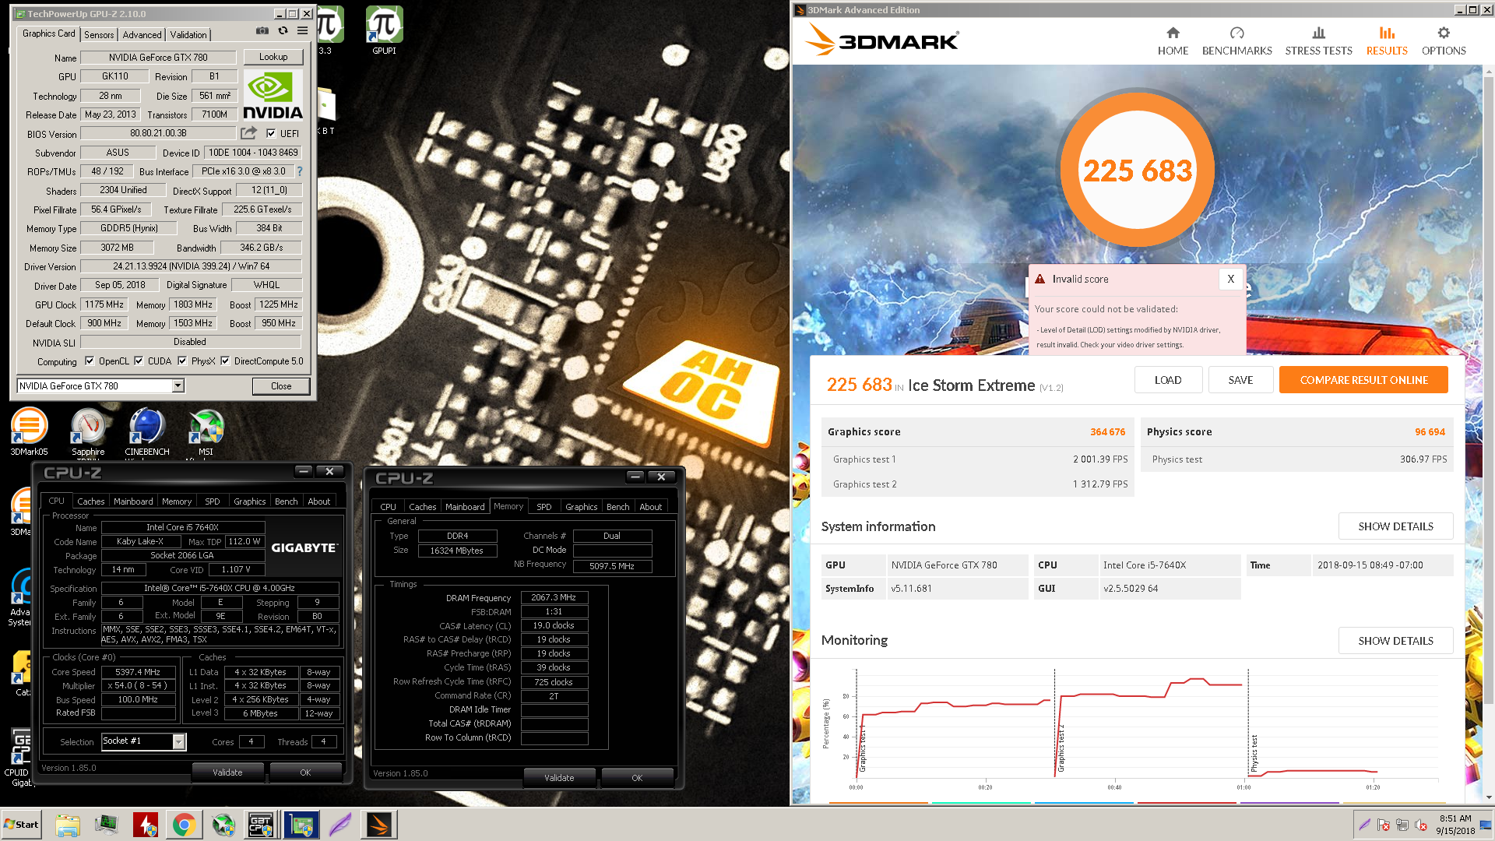The width and height of the screenshot is (1495, 841).
Task: Click the Core Speed 5397.4 MHz field
Action: pyautogui.click(x=138, y=672)
